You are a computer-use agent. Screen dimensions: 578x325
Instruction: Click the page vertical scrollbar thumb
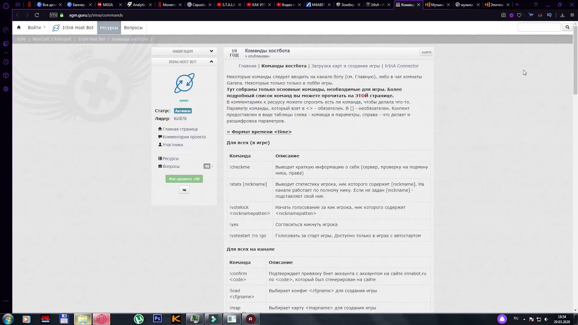575,61
